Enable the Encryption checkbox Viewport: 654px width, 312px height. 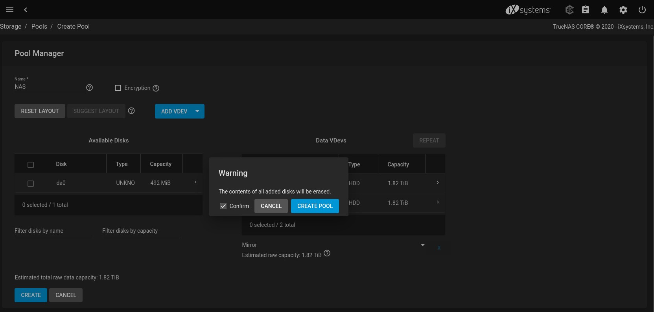[x=118, y=88]
